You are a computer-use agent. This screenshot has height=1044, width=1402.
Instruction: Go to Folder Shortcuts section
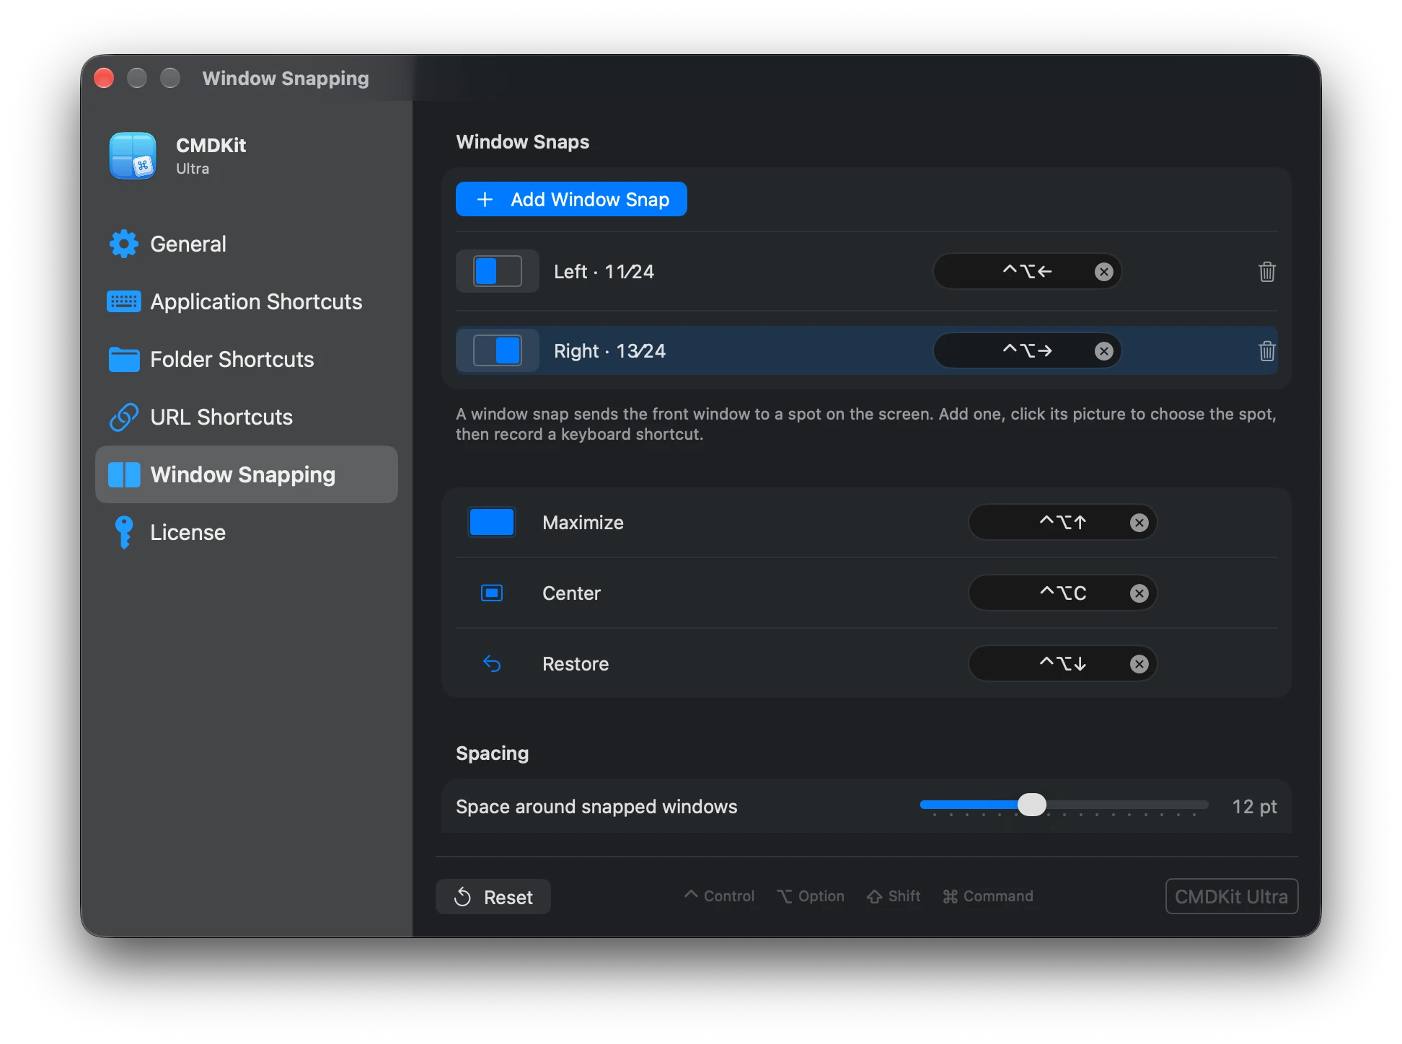click(246, 359)
